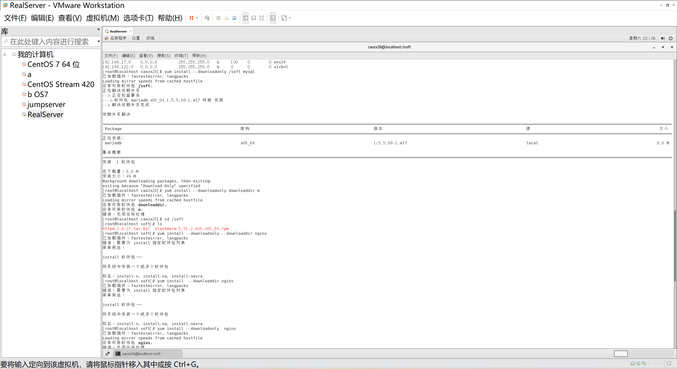Click the CD/DVD device status icon
This screenshot has width=677, height=369.
[x=638, y=364]
